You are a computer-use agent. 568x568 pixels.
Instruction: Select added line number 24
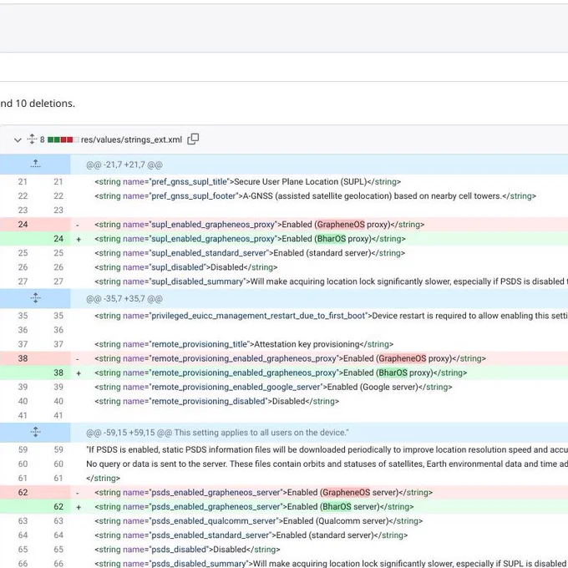pyautogui.click(x=58, y=239)
